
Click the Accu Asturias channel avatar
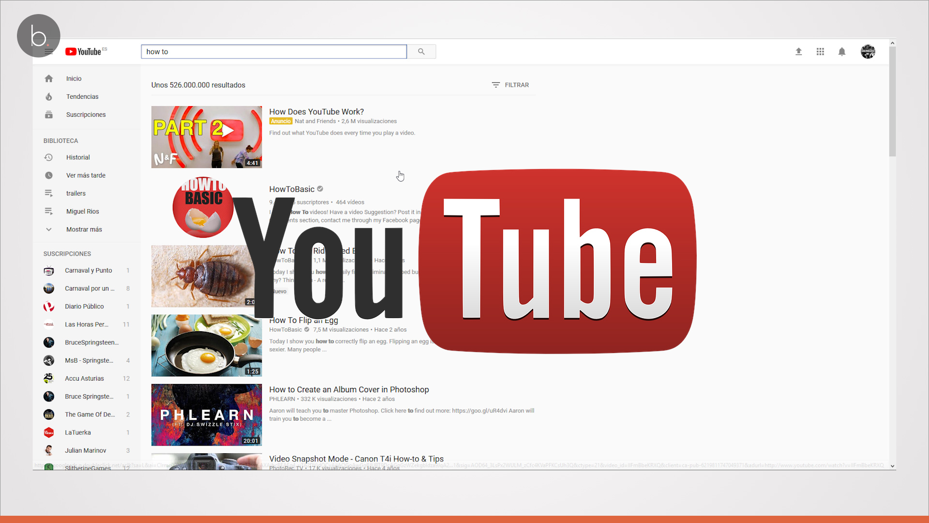coord(49,378)
